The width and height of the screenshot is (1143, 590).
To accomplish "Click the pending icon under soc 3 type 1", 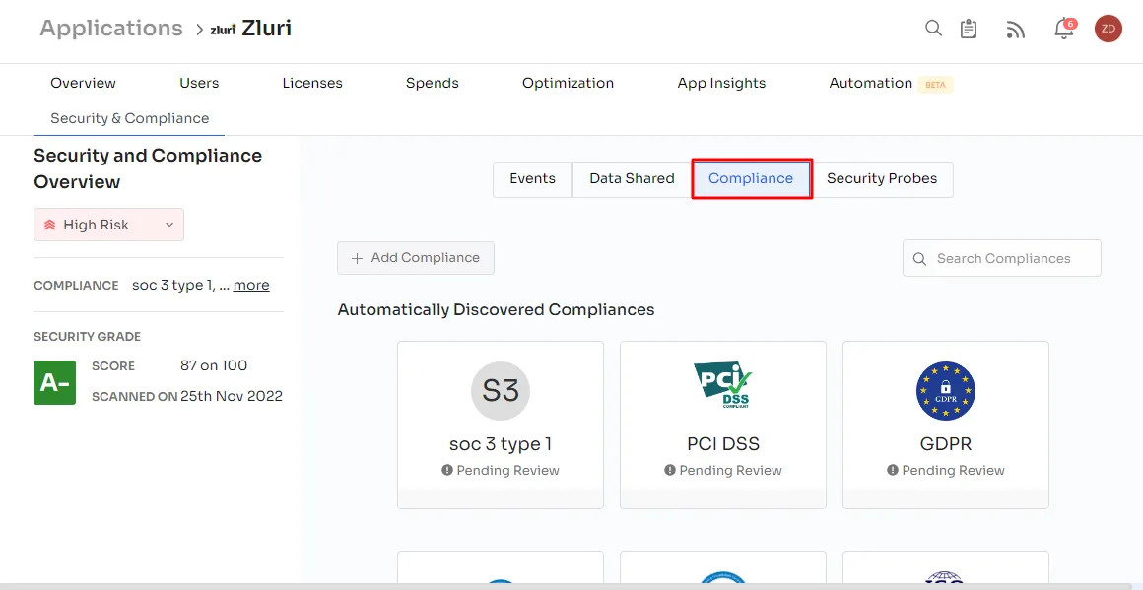I will point(447,471).
